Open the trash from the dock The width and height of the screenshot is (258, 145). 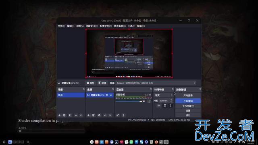[152, 142]
